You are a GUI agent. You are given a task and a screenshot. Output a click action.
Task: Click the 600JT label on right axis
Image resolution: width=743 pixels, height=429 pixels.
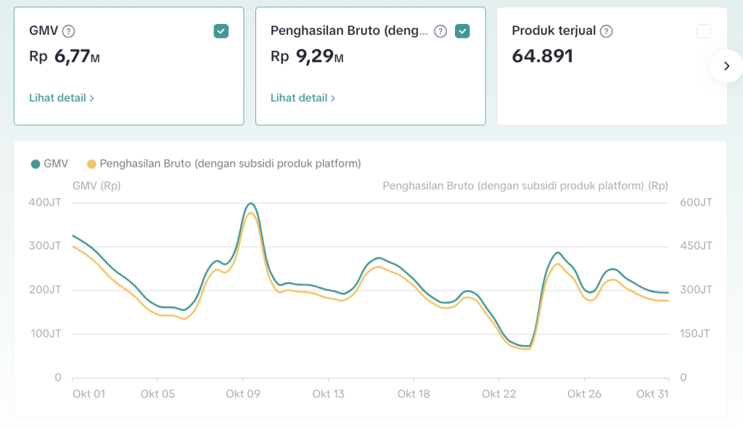tap(695, 202)
